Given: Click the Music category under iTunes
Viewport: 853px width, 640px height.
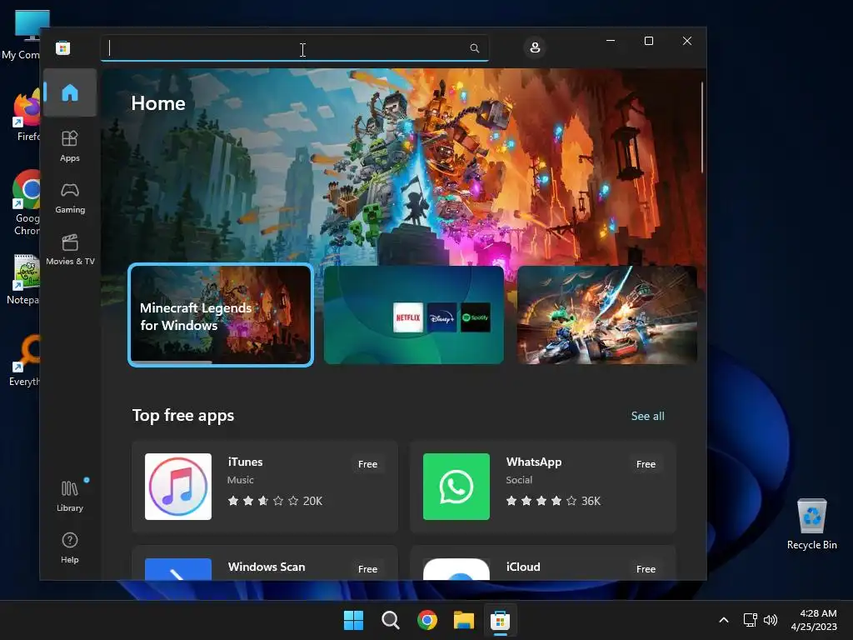Looking at the screenshot, I should tap(241, 480).
